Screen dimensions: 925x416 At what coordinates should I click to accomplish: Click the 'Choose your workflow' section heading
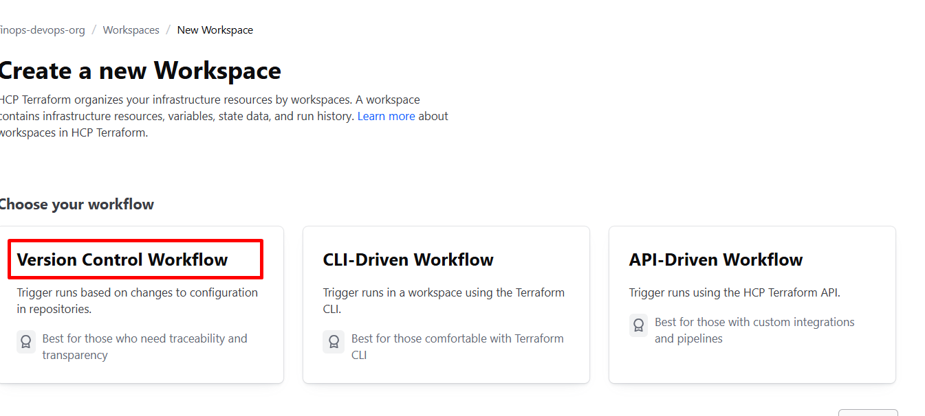pyautogui.click(x=76, y=204)
